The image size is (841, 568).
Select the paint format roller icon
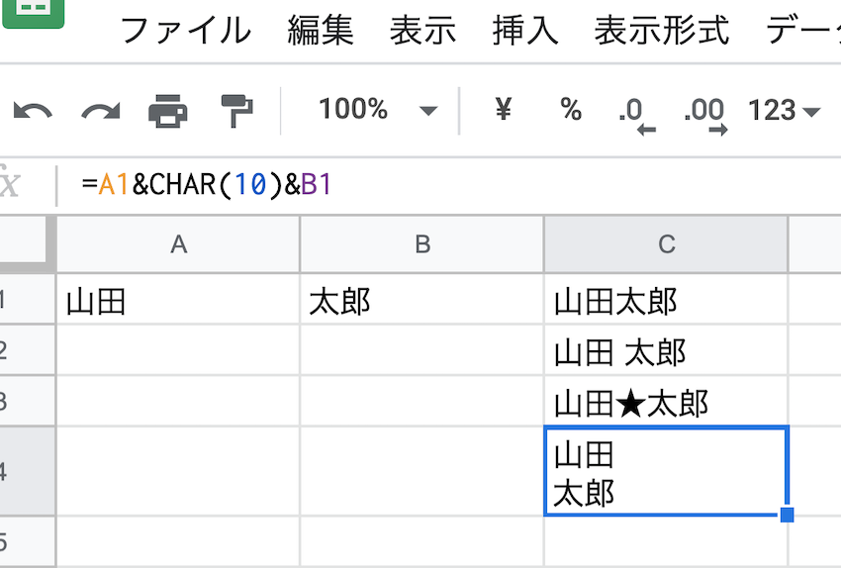coord(236,111)
